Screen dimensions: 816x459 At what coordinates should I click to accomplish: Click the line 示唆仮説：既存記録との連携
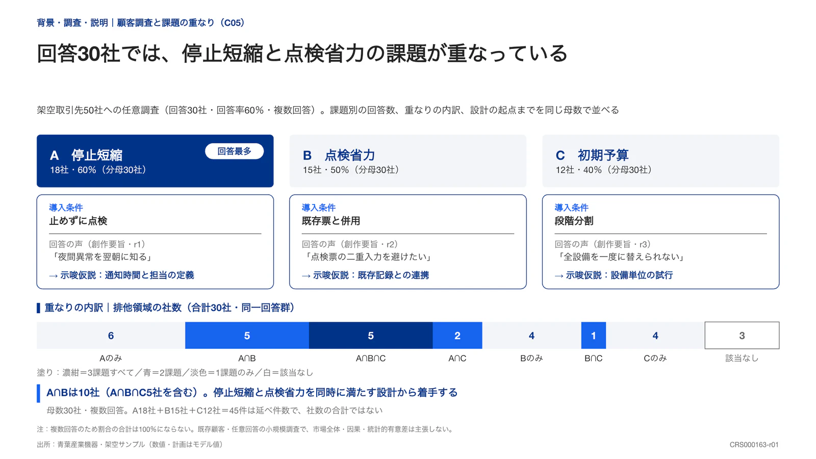pos(365,275)
